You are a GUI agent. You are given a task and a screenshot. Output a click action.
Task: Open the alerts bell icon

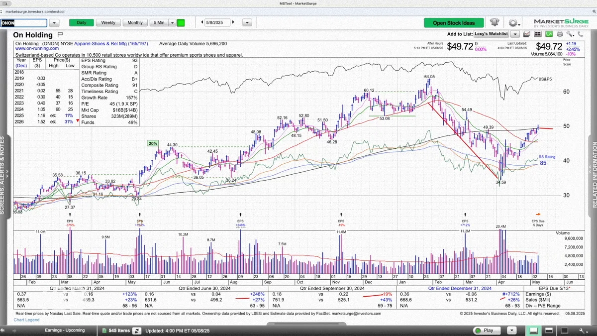click(x=494, y=22)
